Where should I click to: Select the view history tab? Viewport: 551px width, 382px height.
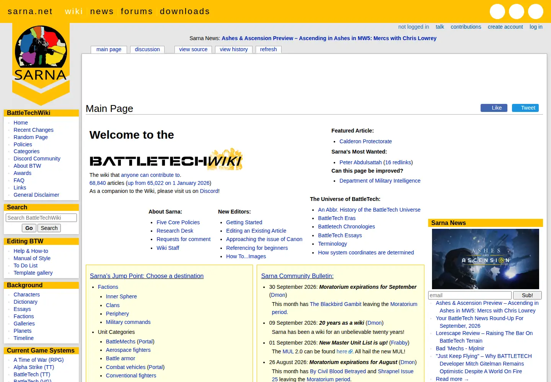point(234,49)
